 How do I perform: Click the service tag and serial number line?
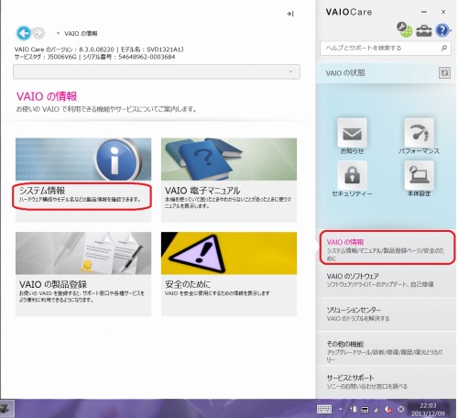click(94, 57)
